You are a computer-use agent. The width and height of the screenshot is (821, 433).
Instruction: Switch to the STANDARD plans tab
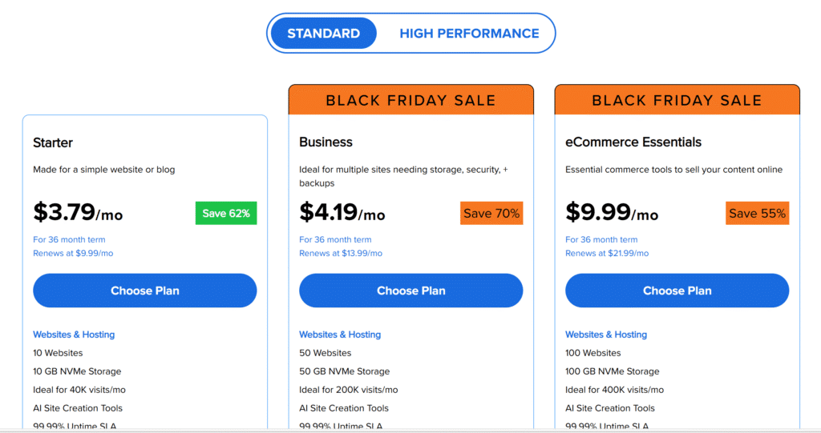(323, 34)
